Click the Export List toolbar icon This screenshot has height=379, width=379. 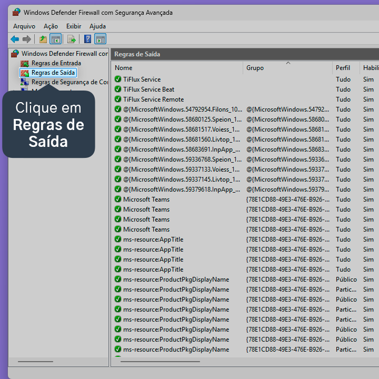click(x=71, y=39)
